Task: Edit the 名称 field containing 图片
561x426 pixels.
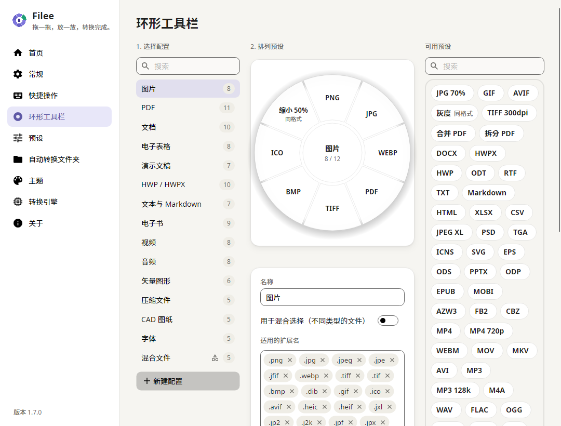Action: coord(332,297)
